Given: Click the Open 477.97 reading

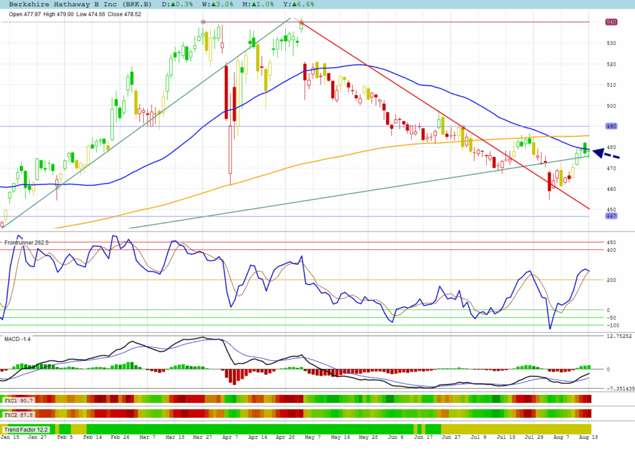Looking at the screenshot, I should [25, 14].
